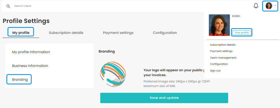Expand the account menu chevron
The height and width of the screenshot is (108, 280).
click(275, 6)
